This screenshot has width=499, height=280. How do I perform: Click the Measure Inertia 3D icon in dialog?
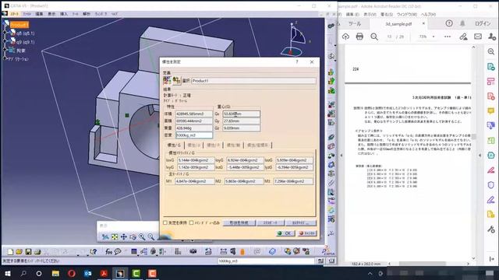167,80
